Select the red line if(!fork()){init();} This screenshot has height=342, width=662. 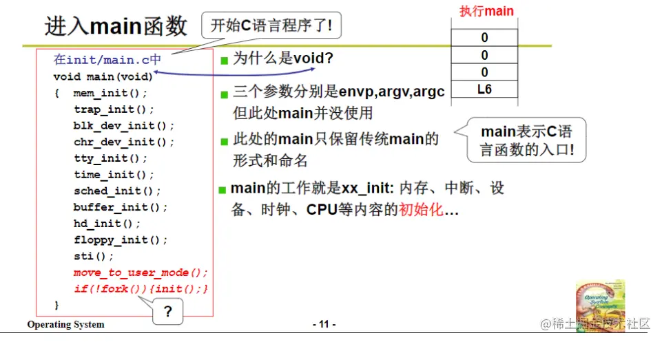(x=141, y=289)
